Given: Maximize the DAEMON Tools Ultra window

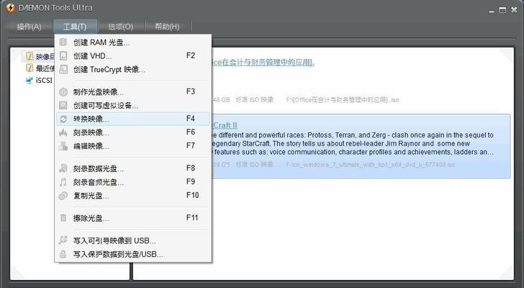Looking at the screenshot, I should [502, 10].
